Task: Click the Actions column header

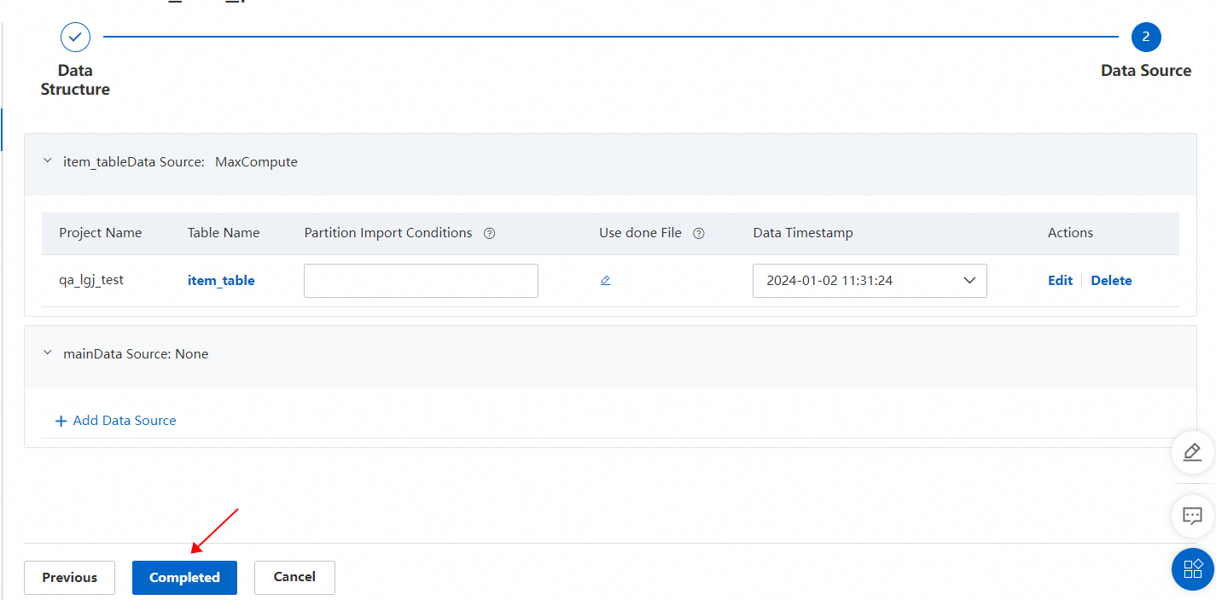Action: coord(1070,233)
